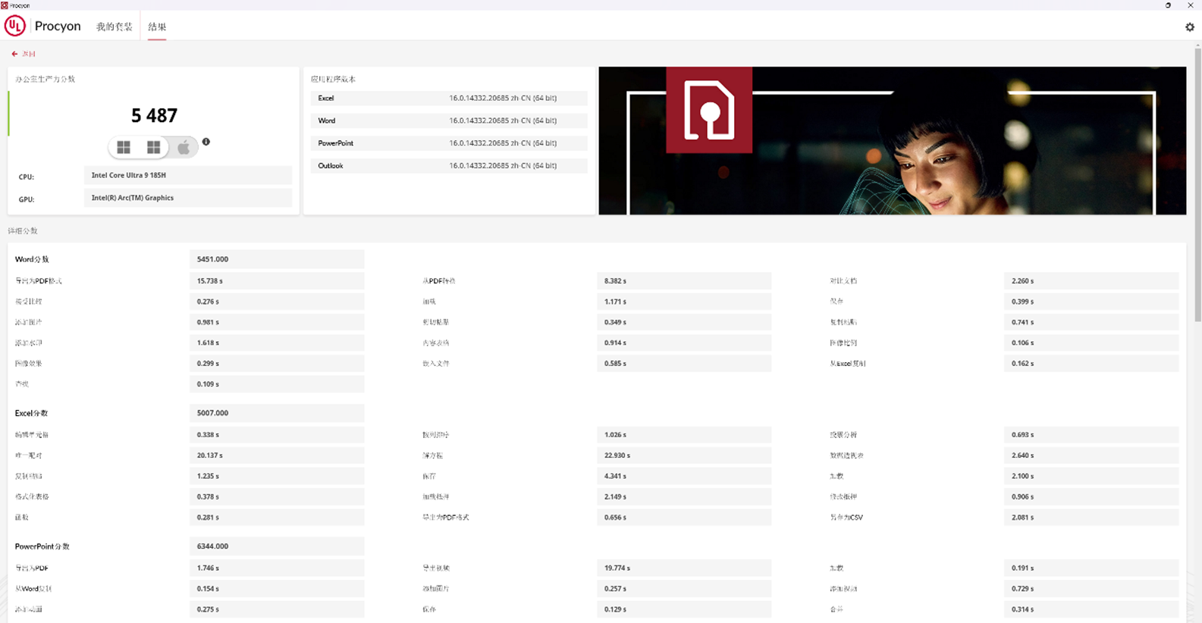The image size is (1202, 623).
Task: Click the Word分数 heading
Action: point(32,259)
